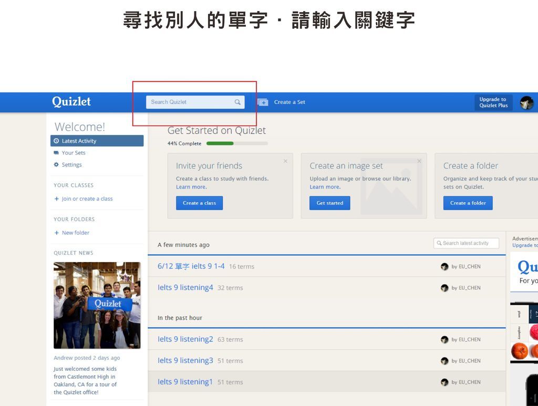The width and height of the screenshot is (538, 406).
Task: Open Settings in sidebar
Action: pyautogui.click(x=71, y=164)
